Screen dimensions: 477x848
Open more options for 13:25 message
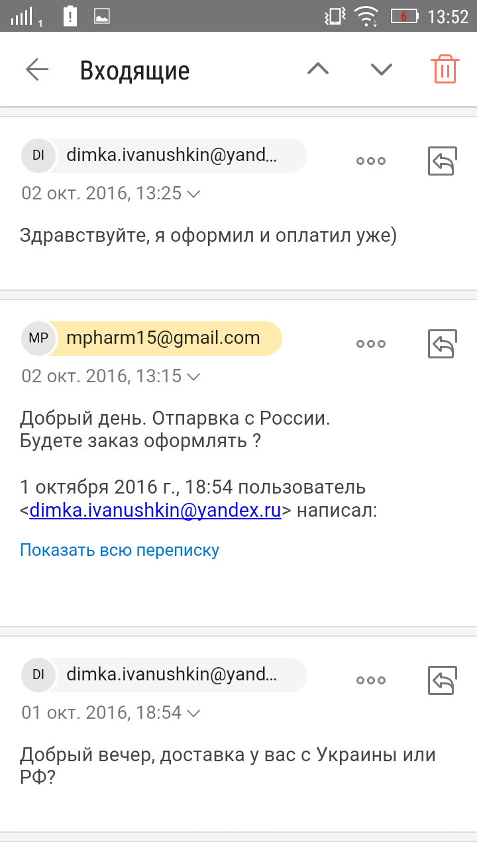coord(371,161)
